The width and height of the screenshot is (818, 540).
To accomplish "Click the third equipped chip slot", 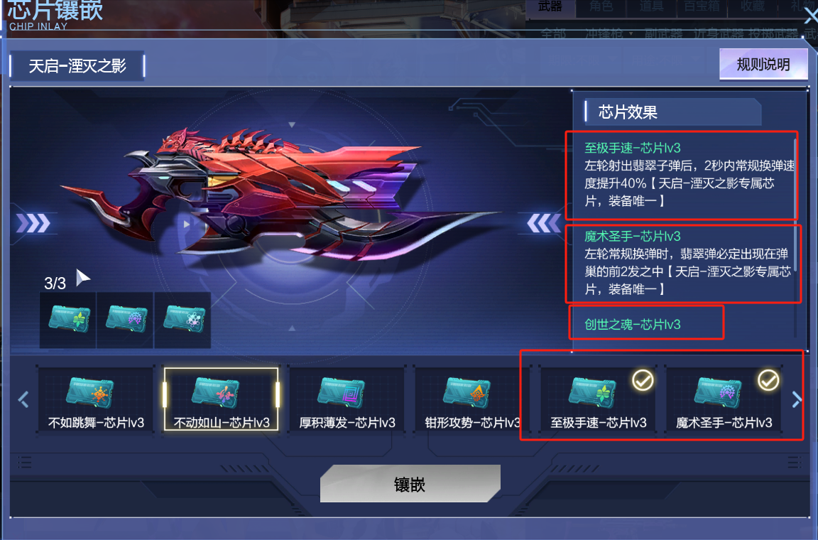I will click(182, 320).
